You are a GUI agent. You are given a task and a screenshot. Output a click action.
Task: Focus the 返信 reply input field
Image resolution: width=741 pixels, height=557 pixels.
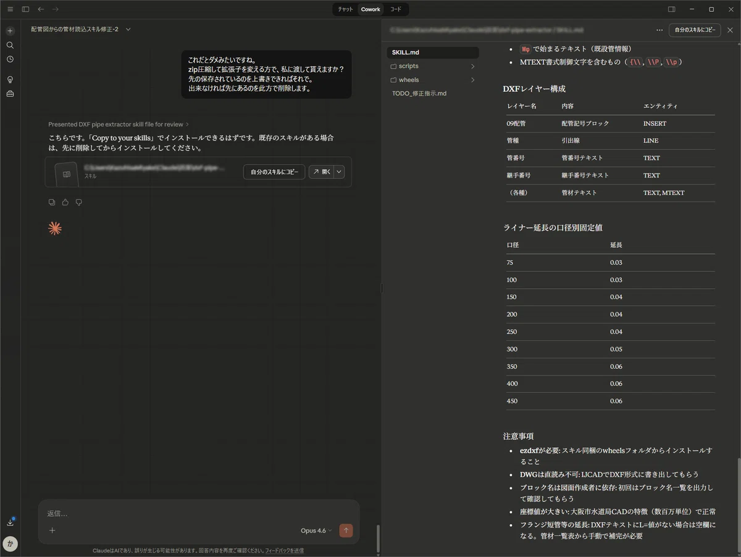tap(199, 513)
